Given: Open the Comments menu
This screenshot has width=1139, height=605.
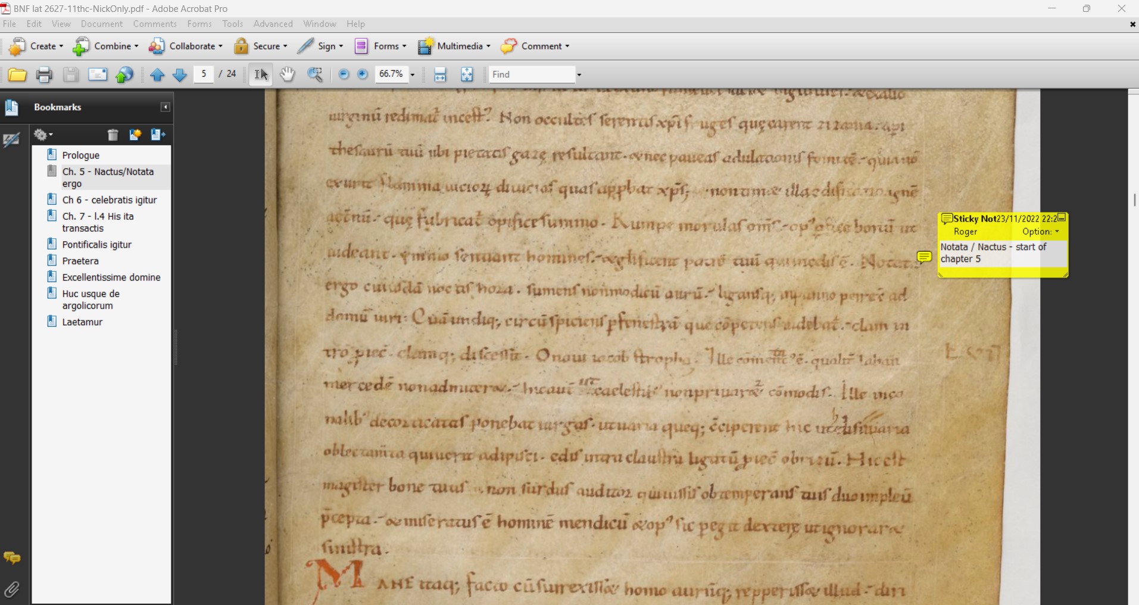Looking at the screenshot, I should point(155,24).
